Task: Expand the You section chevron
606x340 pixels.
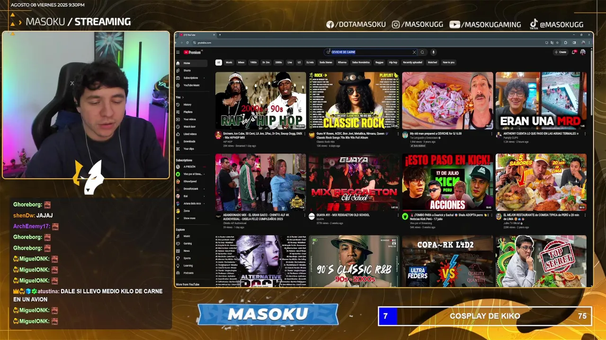Action: point(184,97)
